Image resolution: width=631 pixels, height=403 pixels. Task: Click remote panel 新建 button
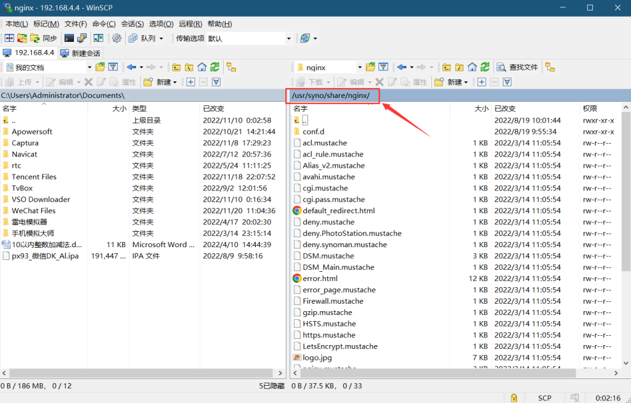tap(452, 82)
